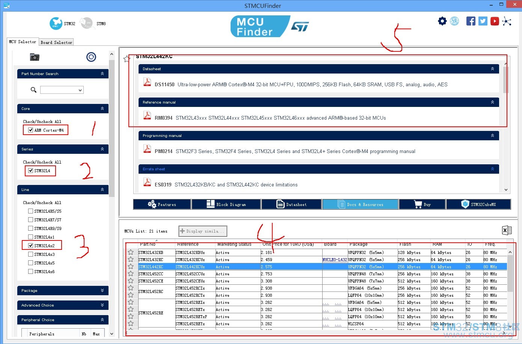Click Check/Uncheck All under Core
This screenshot has width=522, height=344.
tap(42, 122)
